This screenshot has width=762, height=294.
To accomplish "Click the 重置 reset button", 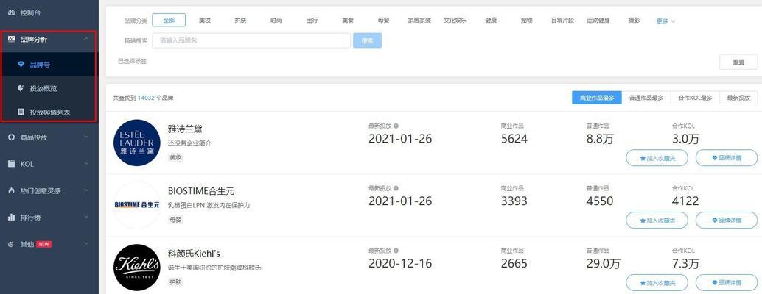I will coord(738,62).
